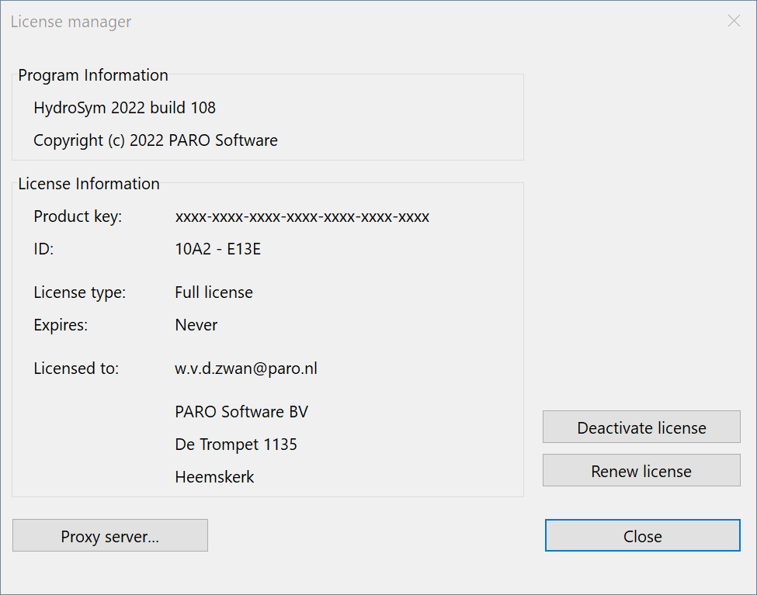Close the License manager dialog
The image size is (757, 595).
coord(643,535)
